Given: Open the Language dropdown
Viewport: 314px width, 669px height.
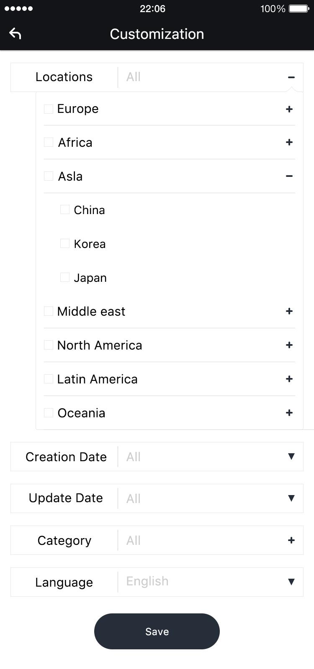Looking at the screenshot, I should click(291, 582).
